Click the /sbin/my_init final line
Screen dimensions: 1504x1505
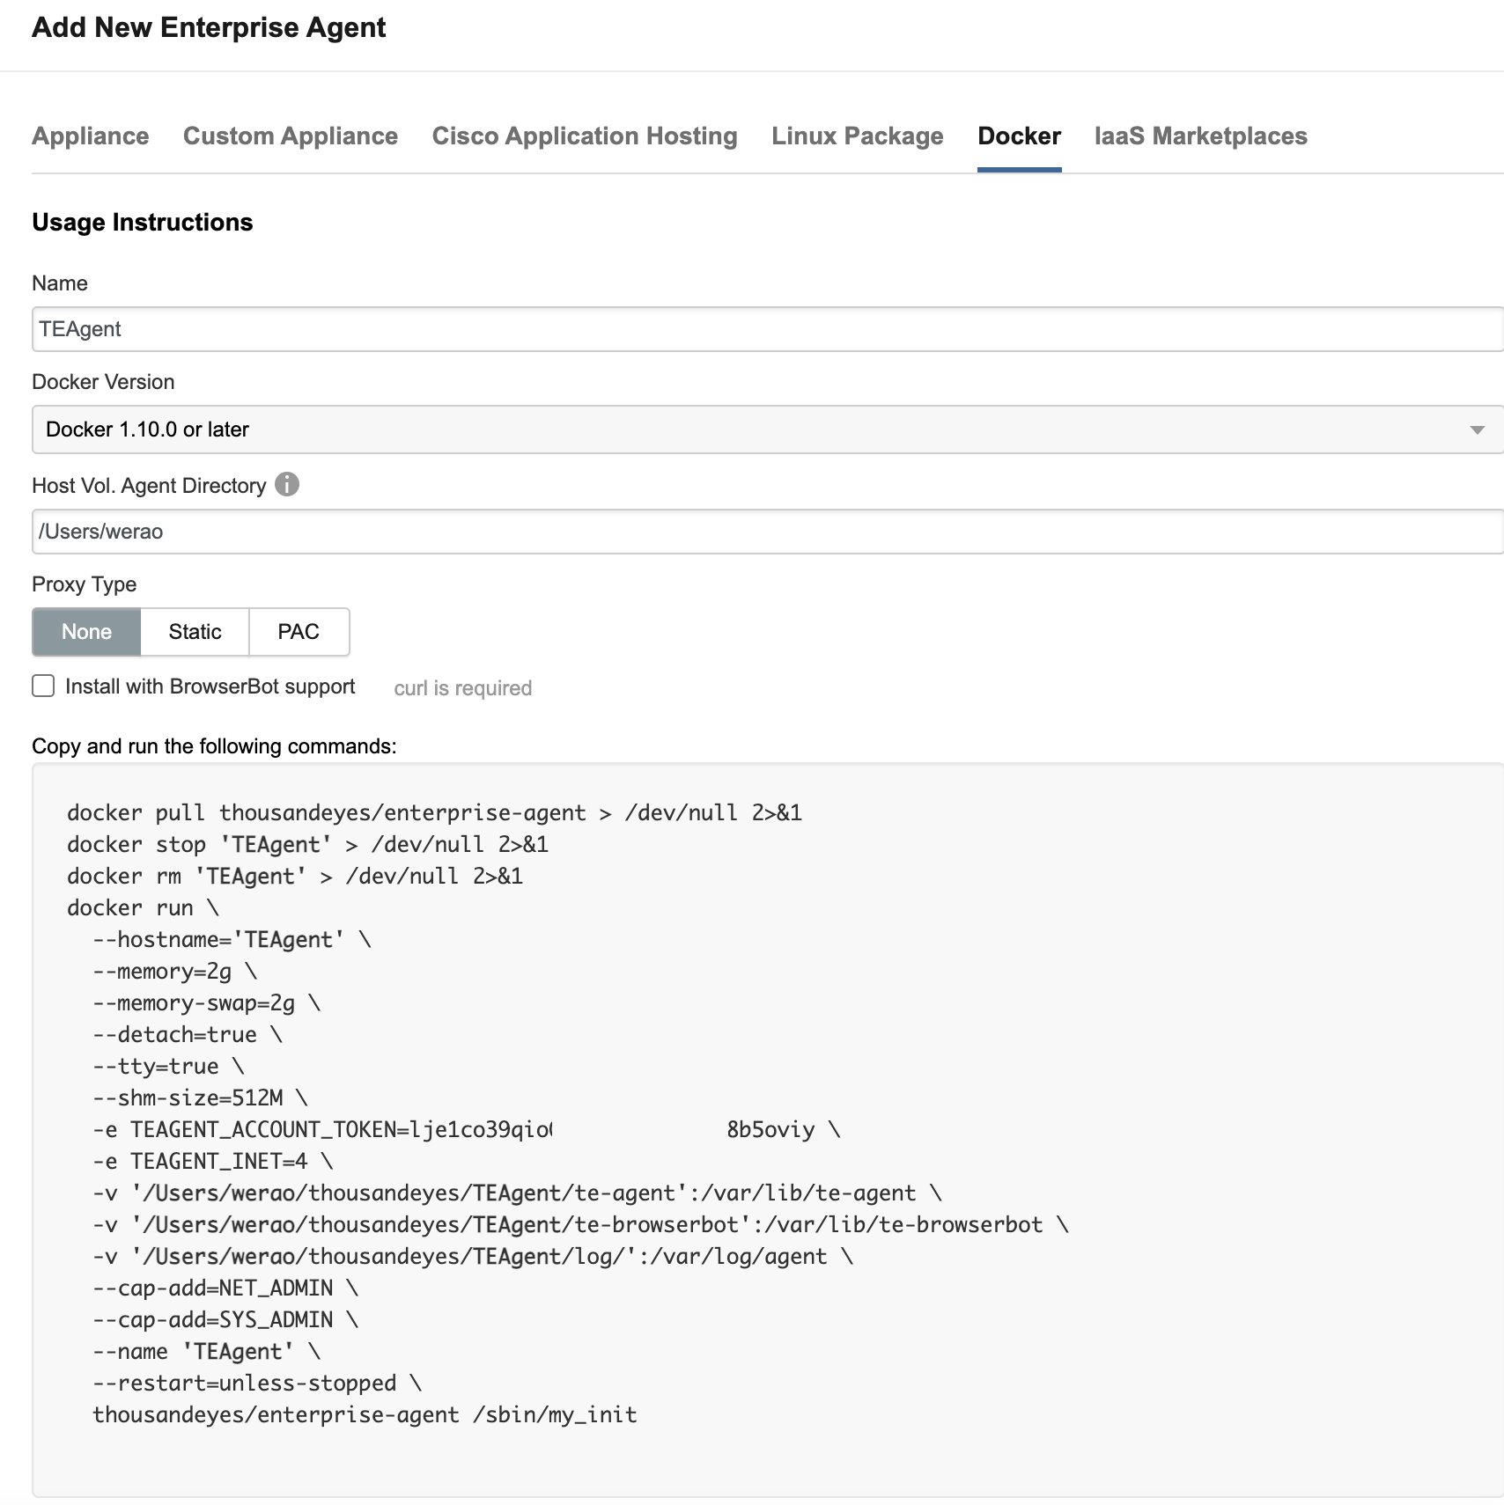(x=365, y=1414)
